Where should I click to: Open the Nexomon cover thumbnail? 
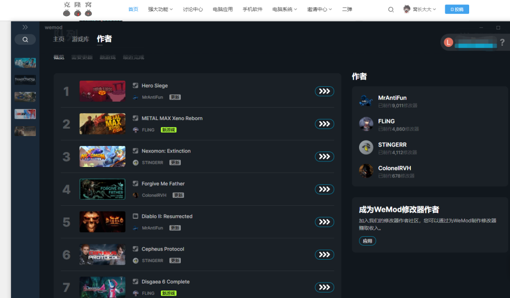pyautogui.click(x=103, y=156)
